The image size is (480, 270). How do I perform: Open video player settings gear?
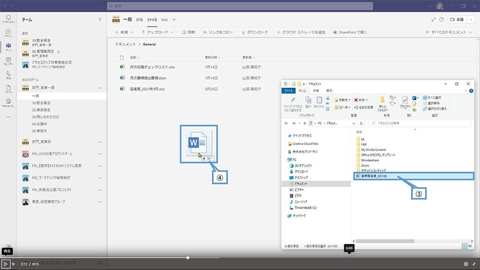tap(466, 264)
